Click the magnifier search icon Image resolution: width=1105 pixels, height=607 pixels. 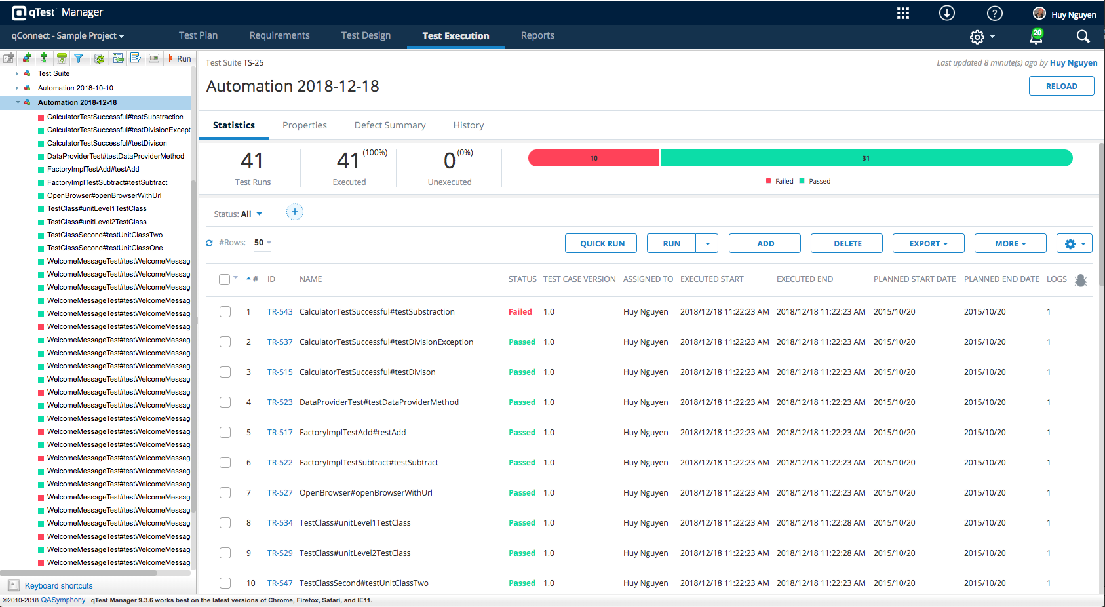point(1083,37)
